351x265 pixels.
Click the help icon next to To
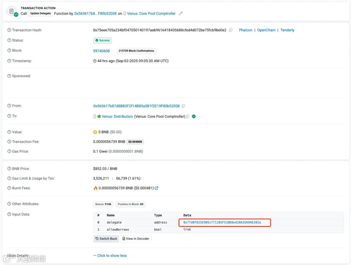point(9,116)
